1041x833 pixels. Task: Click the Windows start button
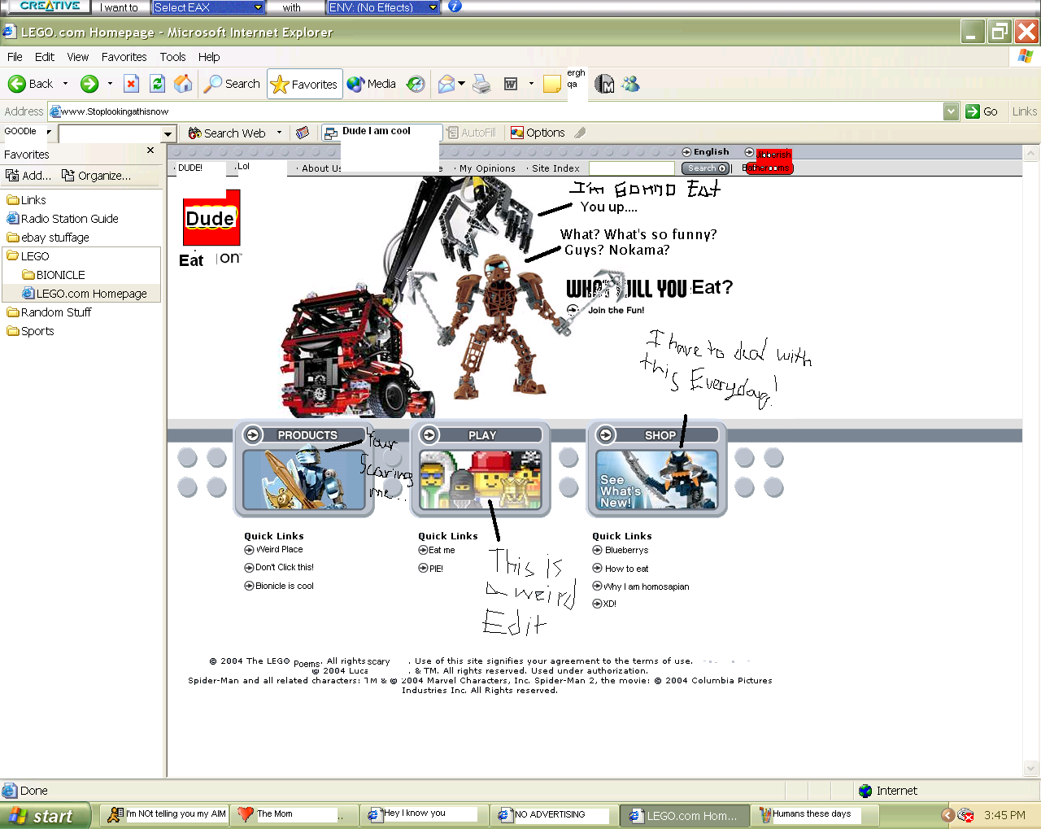coord(46,816)
